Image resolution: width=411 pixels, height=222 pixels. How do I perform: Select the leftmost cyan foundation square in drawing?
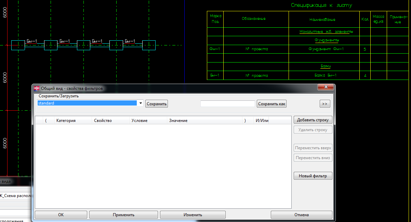(18, 45)
